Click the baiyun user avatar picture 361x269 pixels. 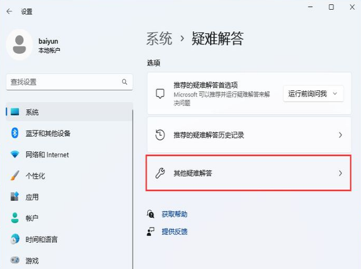point(20,45)
